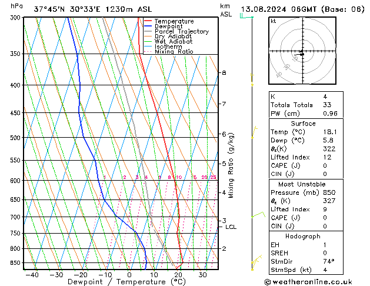Click the Wet Adiabat legend entry

[x=175, y=42]
